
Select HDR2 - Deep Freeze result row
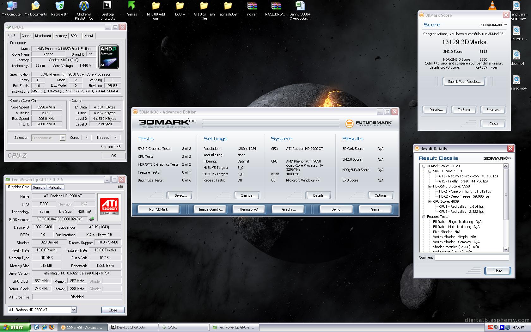(x=464, y=196)
